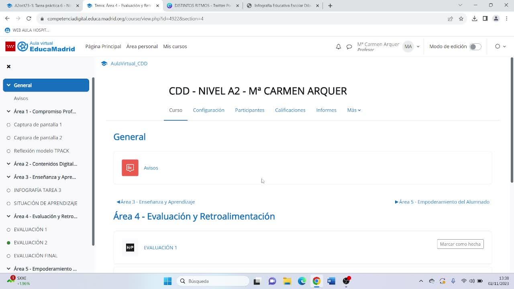Open Microsoft Edge from the taskbar
514x289 pixels.
coord(302,281)
